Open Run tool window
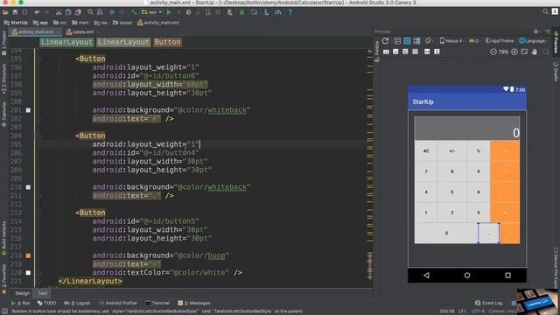Viewport: 560px width, 315px height. [21, 303]
